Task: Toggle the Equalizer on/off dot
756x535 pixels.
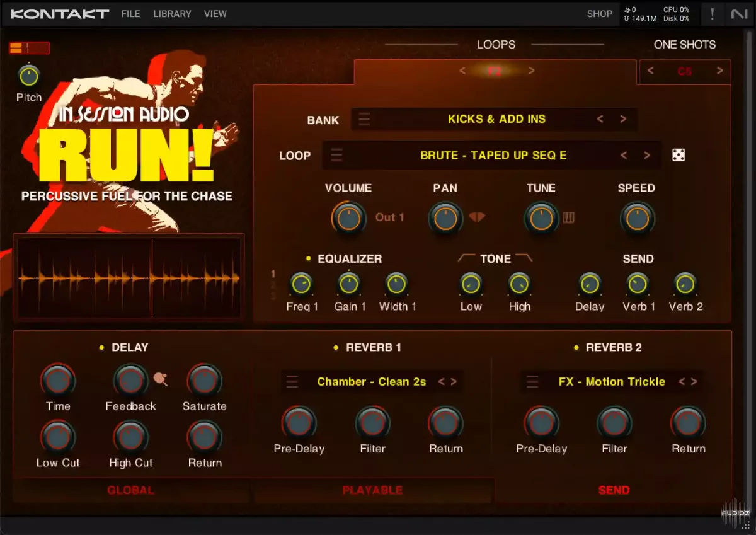Action: tap(309, 258)
